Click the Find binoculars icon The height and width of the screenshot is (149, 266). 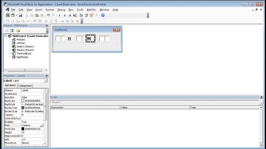(42, 15)
